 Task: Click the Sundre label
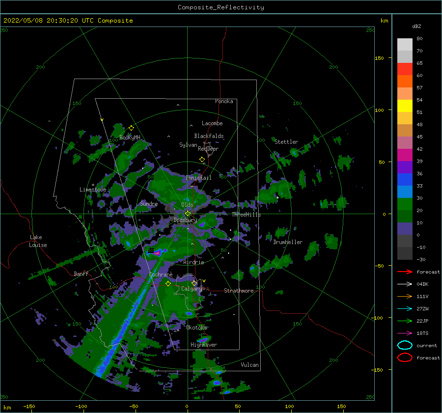tap(149, 203)
